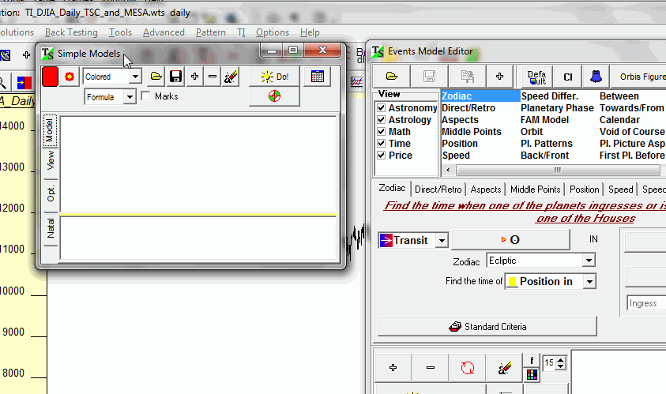This screenshot has height=394, width=666.
Task: Click the red refresh arrows icon
Action: 467,367
